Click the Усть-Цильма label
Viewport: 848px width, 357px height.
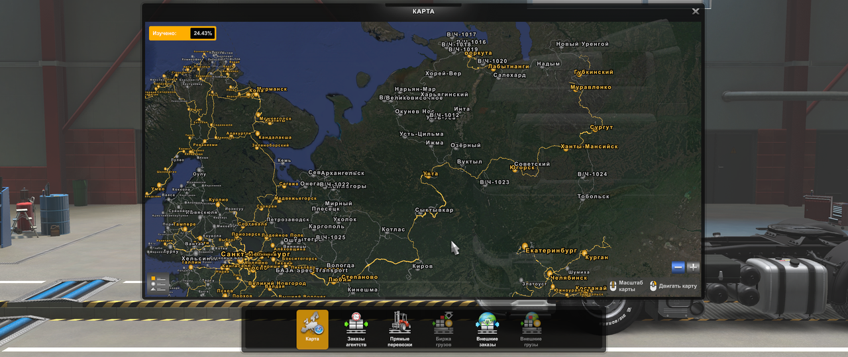(421, 134)
